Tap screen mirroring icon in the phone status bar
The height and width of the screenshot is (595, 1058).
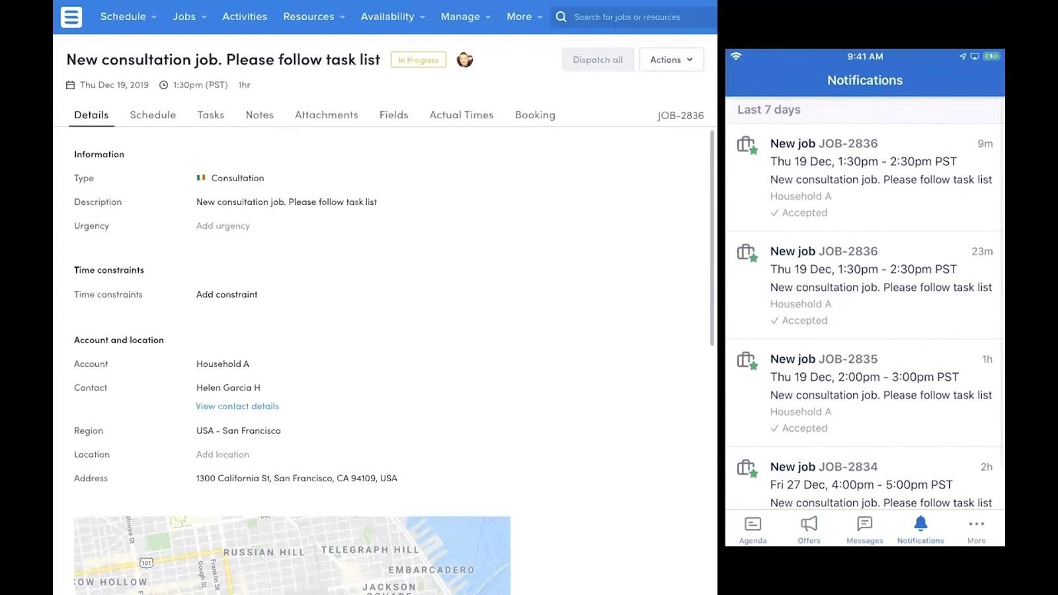click(x=975, y=56)
